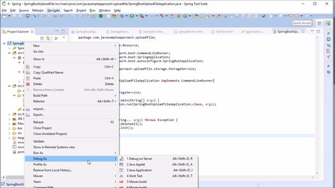This screenshot has width=335, height=188.
Task: Open the Navigate menu
Action: [x=53, y=10]
